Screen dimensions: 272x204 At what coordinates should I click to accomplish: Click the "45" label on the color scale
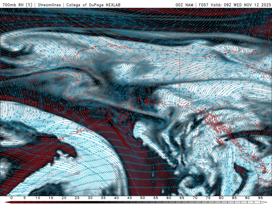130,198
